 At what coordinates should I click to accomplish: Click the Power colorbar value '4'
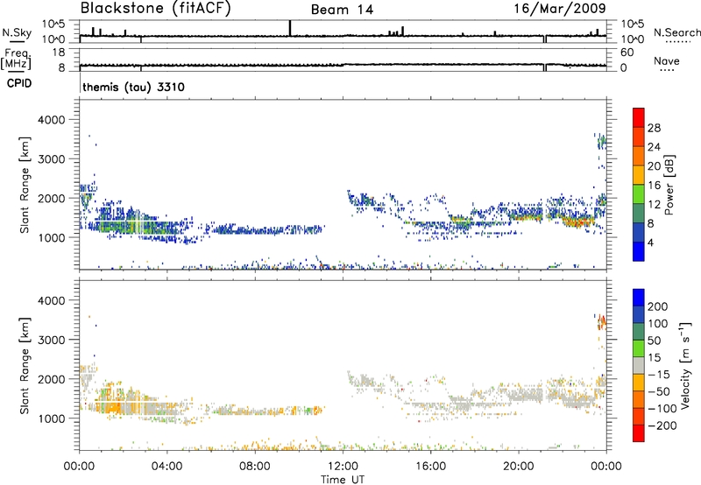click(650, 242)
